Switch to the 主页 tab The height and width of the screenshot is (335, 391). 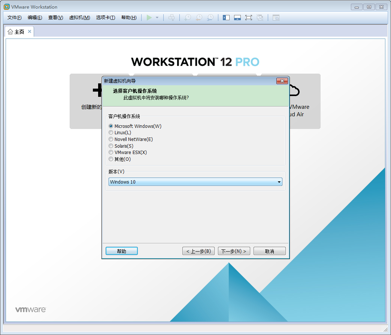(x=19, y=31)
